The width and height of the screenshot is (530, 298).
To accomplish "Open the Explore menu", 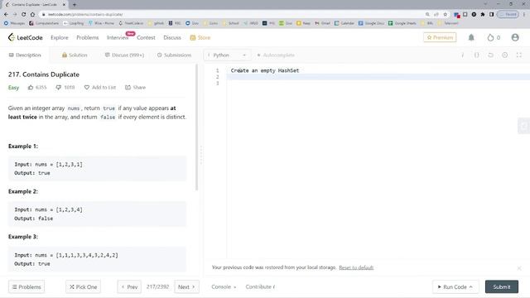I will pos(60,37).
